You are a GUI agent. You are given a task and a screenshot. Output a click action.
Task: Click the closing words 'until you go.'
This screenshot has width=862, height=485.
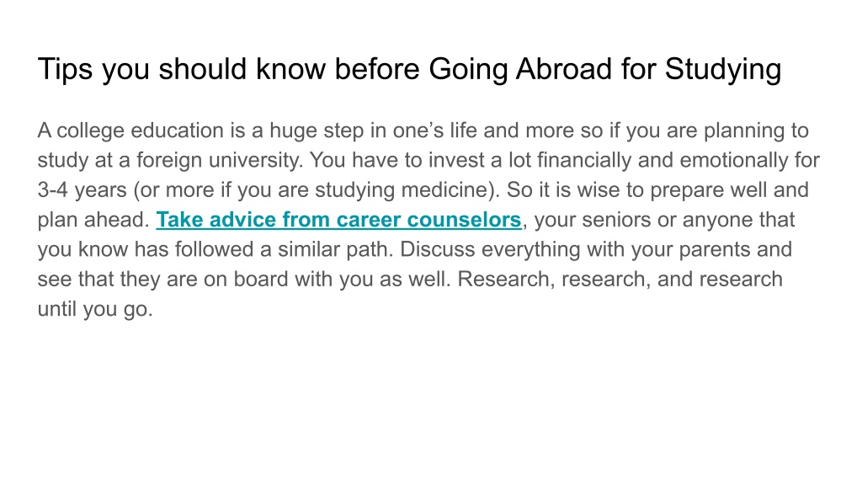[x=95, y=308]
